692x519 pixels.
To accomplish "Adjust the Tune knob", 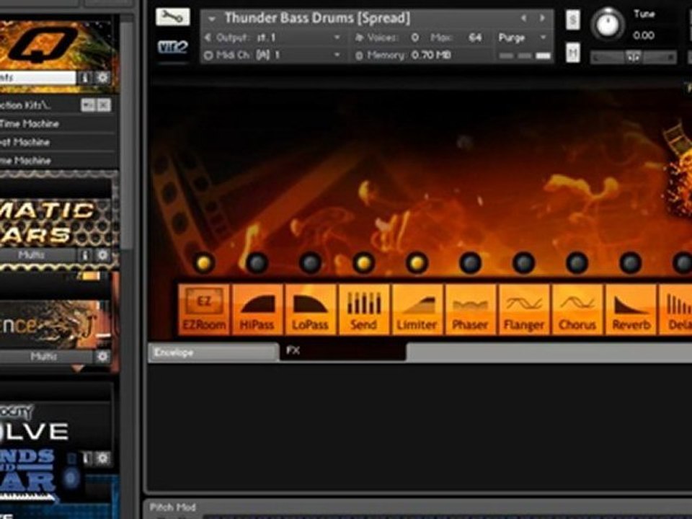I will [x=608, y=25].
